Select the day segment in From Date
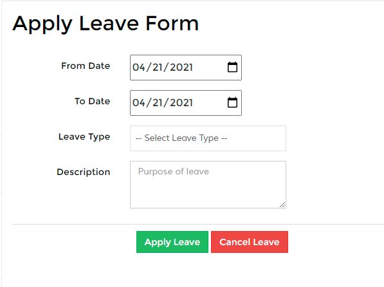 (158, 68)
